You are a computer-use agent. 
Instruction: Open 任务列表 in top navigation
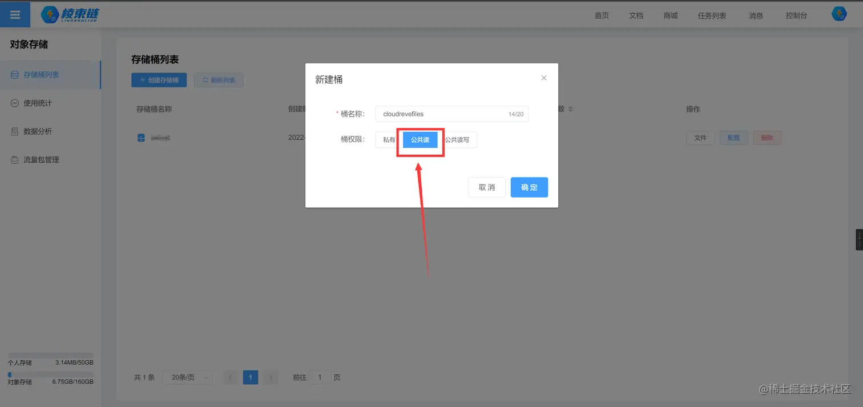712,15
